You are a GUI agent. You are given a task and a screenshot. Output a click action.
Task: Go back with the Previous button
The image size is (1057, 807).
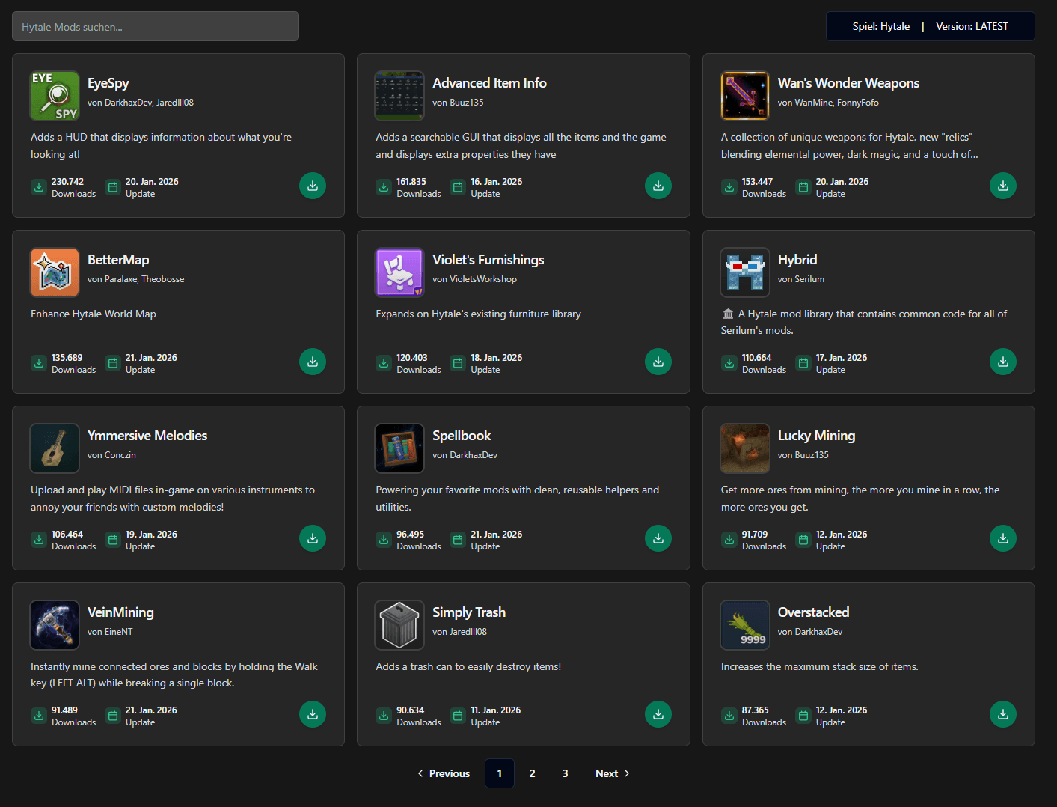click(x=444, y=773)
